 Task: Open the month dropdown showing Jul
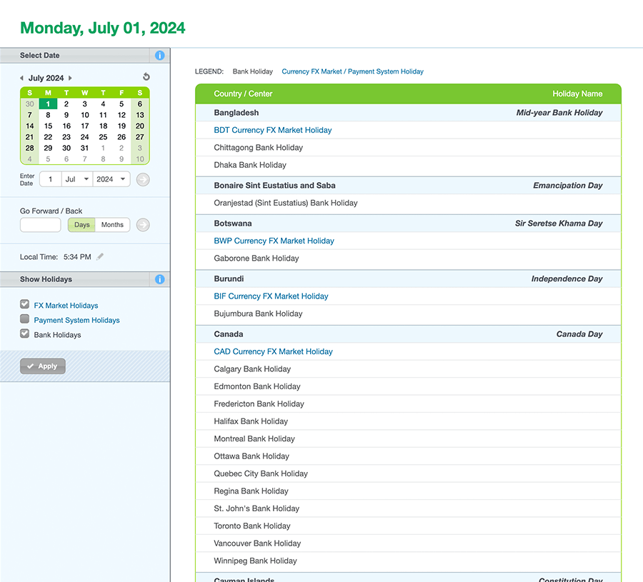point(77,179)
